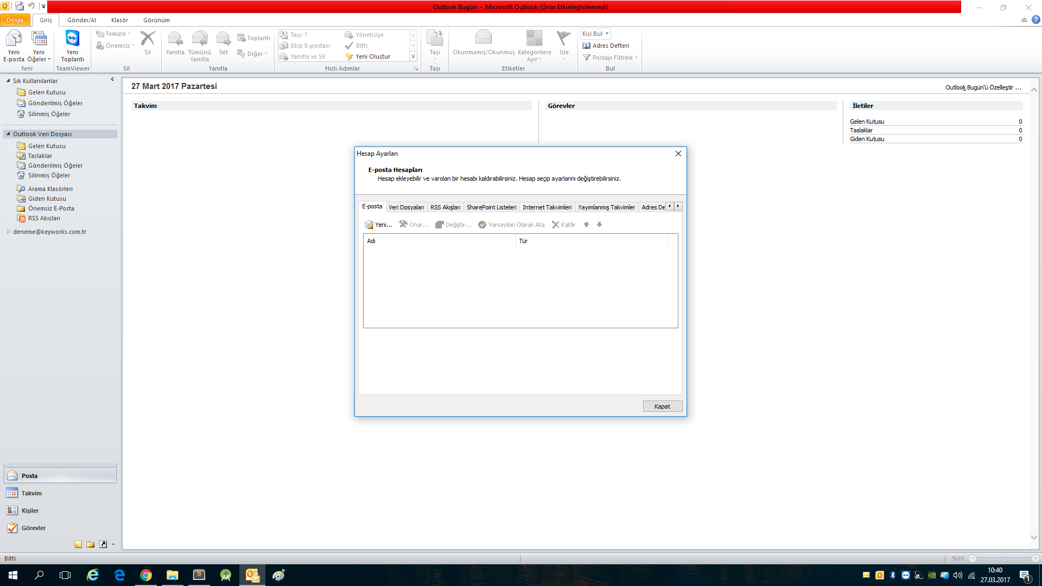Open the Diğer dropdown in Yanıtla group

click(x=252, y=54)
